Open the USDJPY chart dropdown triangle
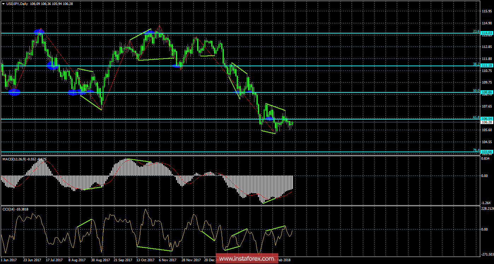 point(3,3)
